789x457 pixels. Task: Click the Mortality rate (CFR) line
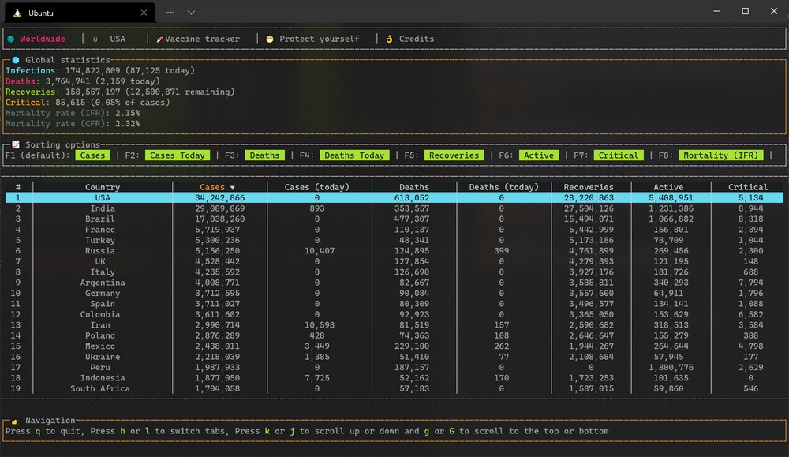tap(73, 123)
